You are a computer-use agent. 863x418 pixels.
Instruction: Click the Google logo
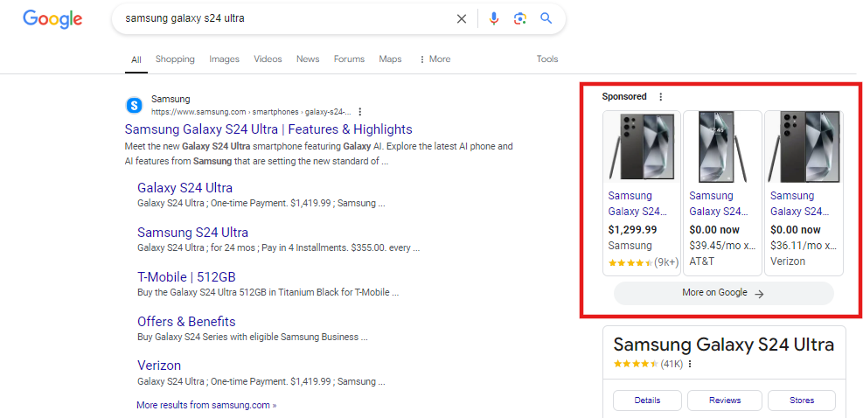[x=52, y=19]
